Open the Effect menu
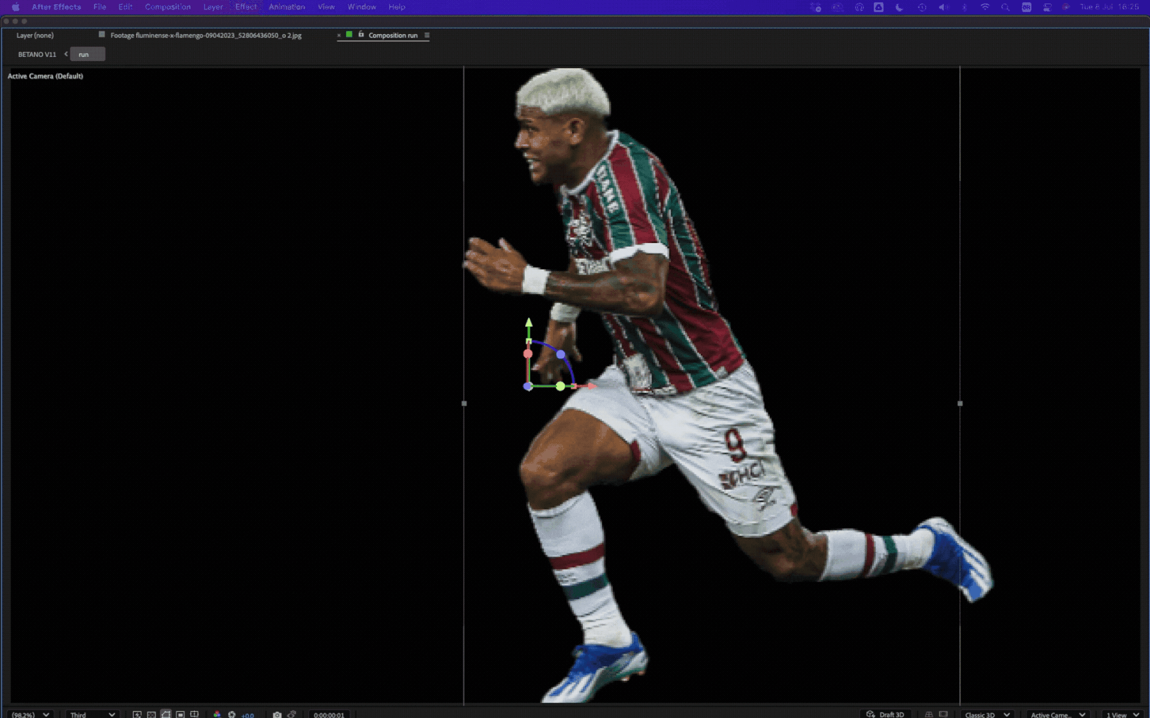The height and width of the screenshot is (718, 1150). pos(246,7)
